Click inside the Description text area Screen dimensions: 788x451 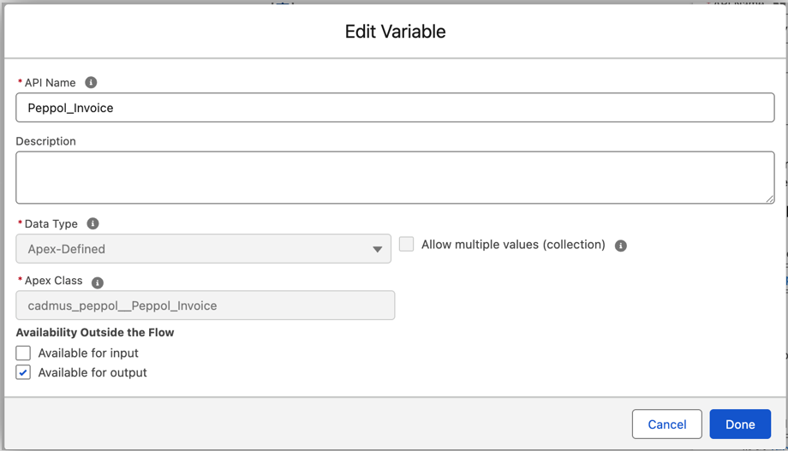pyautogui.click(x=394, y=177)
